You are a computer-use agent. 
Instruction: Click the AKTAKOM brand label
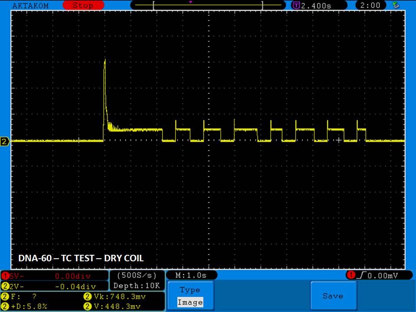[30, 6]
